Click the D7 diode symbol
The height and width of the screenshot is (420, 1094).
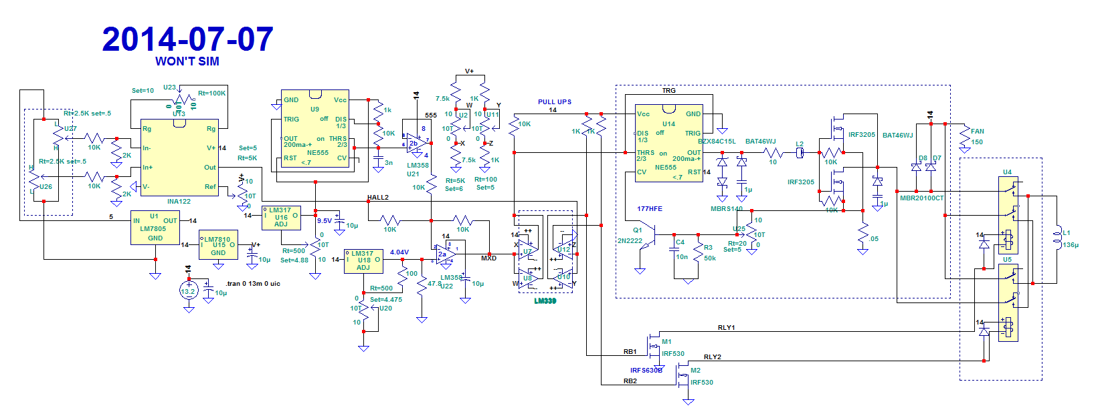931,167
